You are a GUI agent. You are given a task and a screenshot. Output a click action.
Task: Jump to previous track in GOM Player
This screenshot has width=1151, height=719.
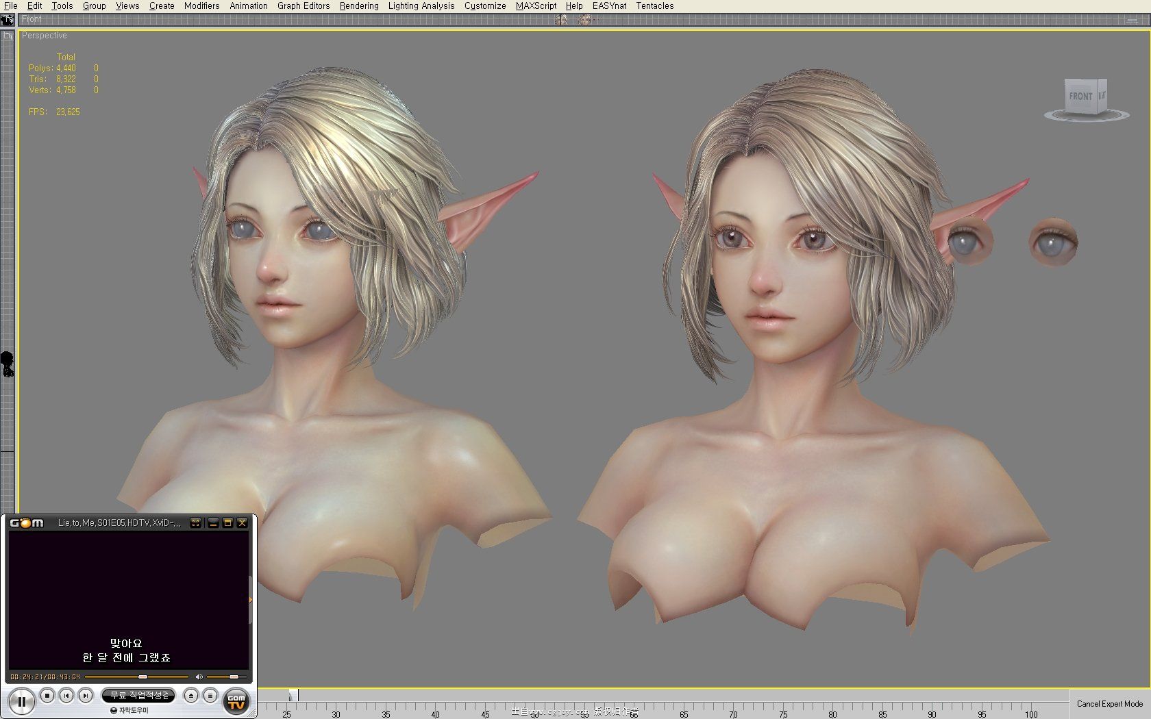pyautogui.click(x=66, y=696)
